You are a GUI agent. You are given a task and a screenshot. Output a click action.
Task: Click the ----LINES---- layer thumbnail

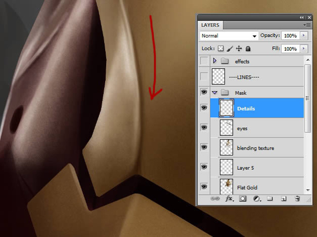[x=218, y=77]
